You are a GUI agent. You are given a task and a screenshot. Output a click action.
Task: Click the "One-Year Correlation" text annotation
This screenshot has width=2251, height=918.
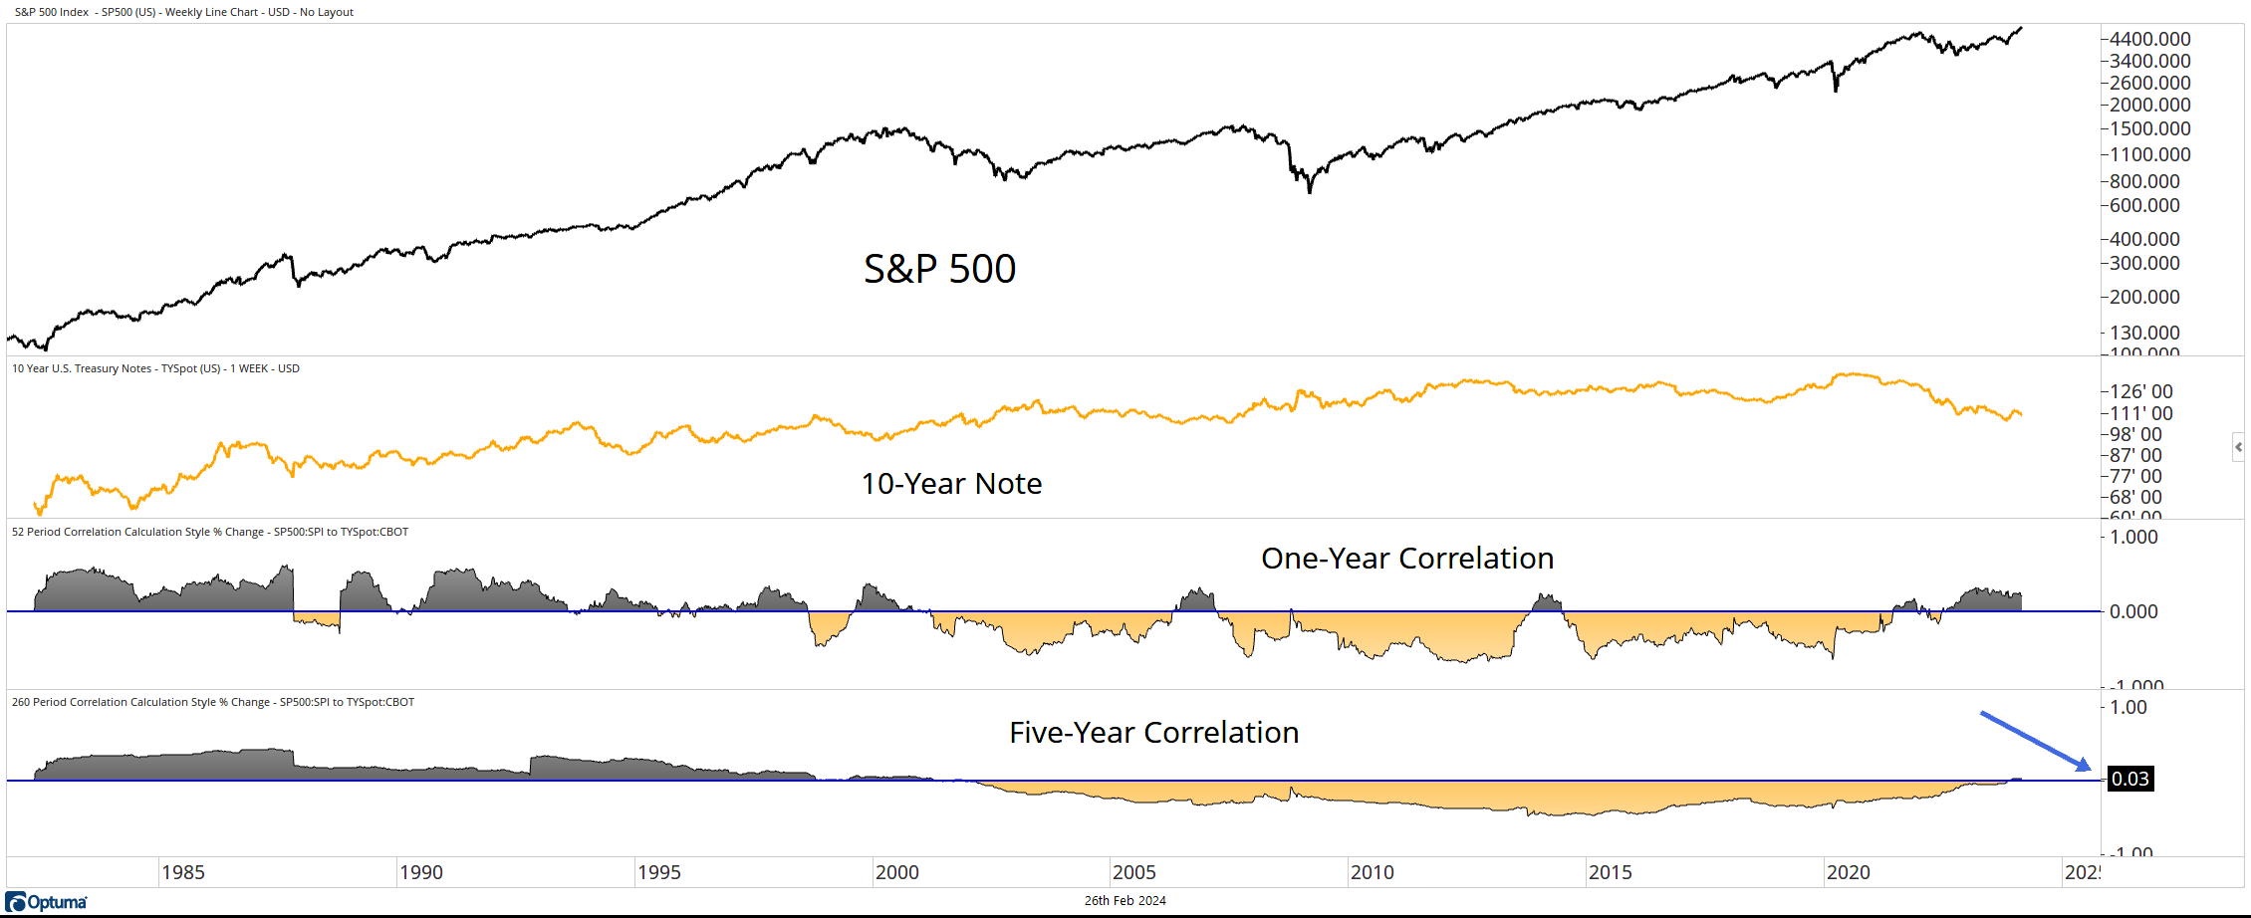click(x=1406, y=559)
